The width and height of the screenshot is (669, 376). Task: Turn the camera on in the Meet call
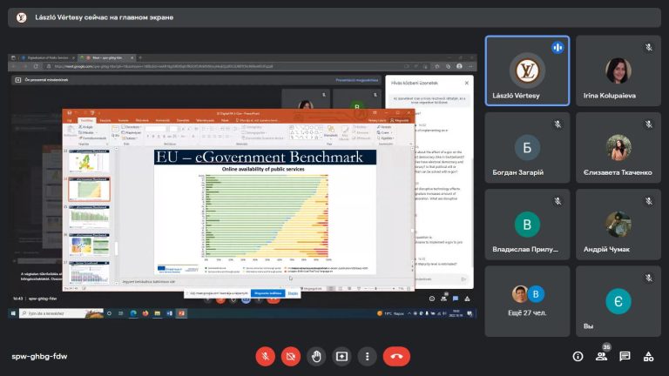(291, 356)
